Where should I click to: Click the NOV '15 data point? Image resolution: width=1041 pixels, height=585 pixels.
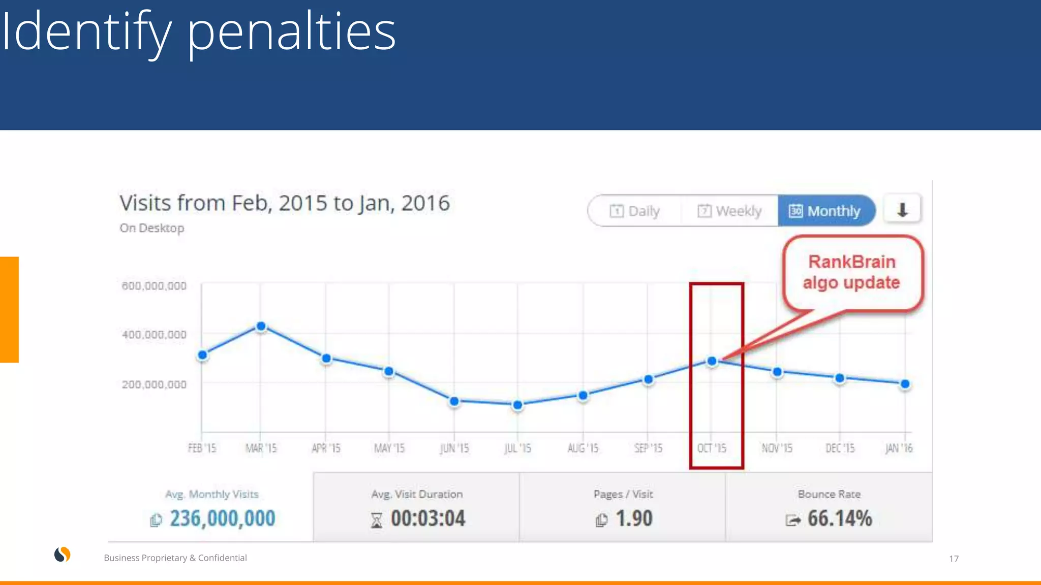[x=777, y=372]
